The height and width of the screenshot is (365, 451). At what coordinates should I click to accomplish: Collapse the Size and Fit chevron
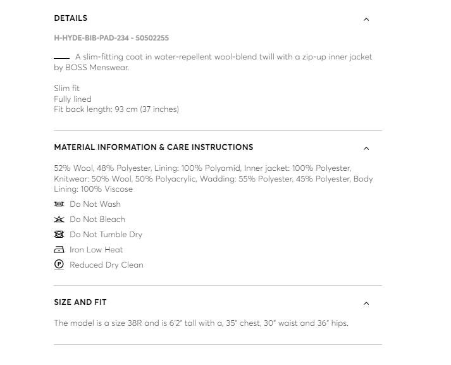click(366, 304)
